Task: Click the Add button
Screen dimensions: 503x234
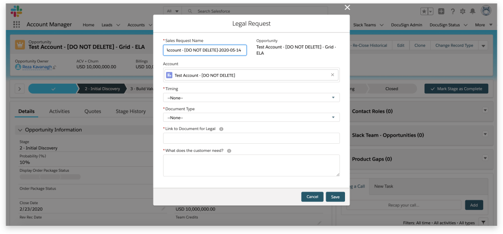Action: pos(474,205)
